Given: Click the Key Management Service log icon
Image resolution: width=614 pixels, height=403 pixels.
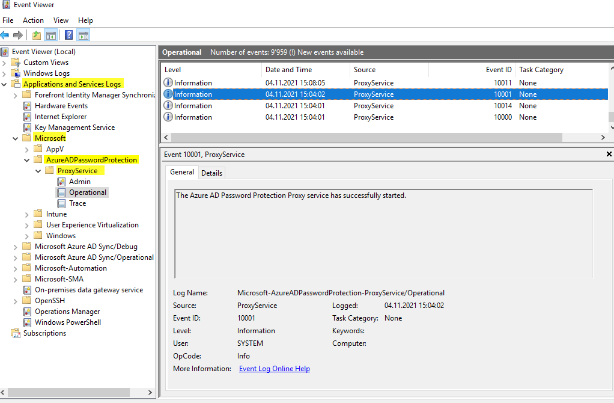Looking at the screenshot, I should tap(27, 128).
